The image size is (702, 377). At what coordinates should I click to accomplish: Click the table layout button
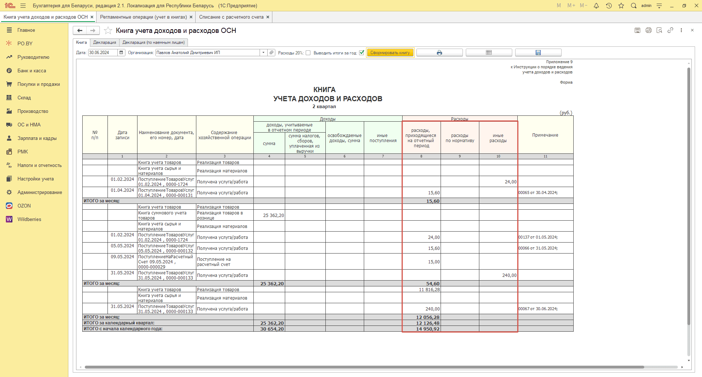click(488, 53)
